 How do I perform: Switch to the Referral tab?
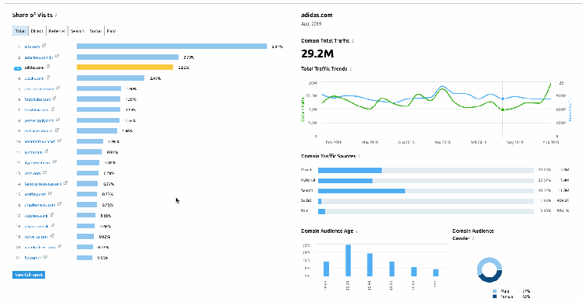click(x=57, y=31)
